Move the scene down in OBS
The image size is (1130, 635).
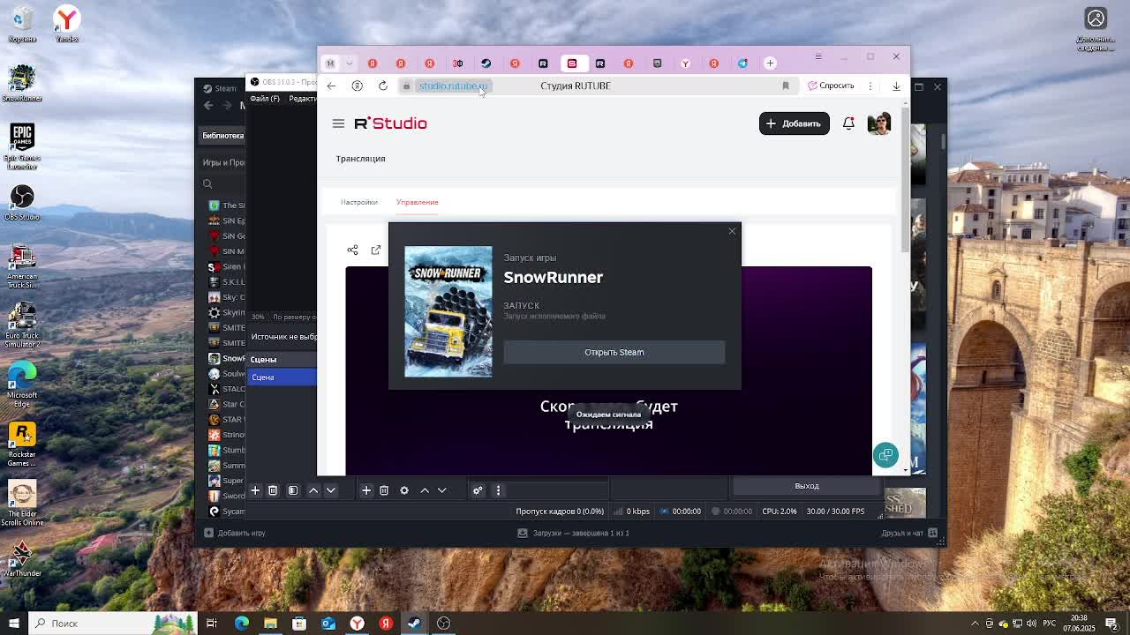(x=331, y=490)
